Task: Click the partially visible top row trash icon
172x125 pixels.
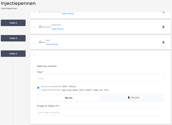Action: pyautogui.click(x=163, y=12)
